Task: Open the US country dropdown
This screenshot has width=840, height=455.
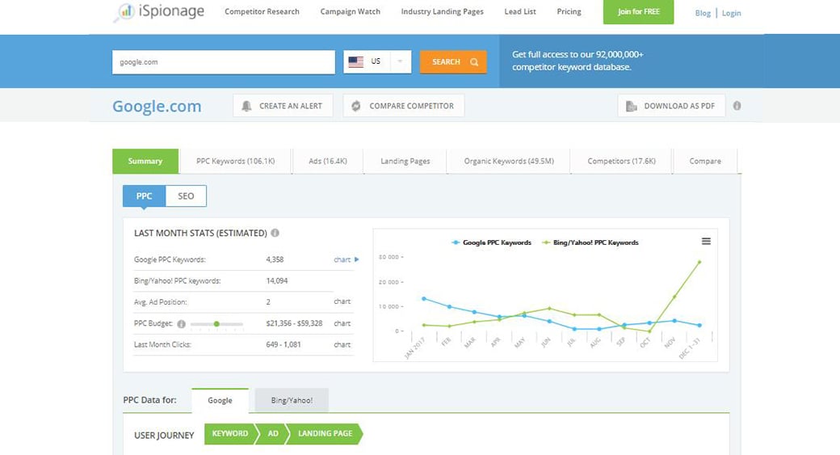Action: click(377, 62)
